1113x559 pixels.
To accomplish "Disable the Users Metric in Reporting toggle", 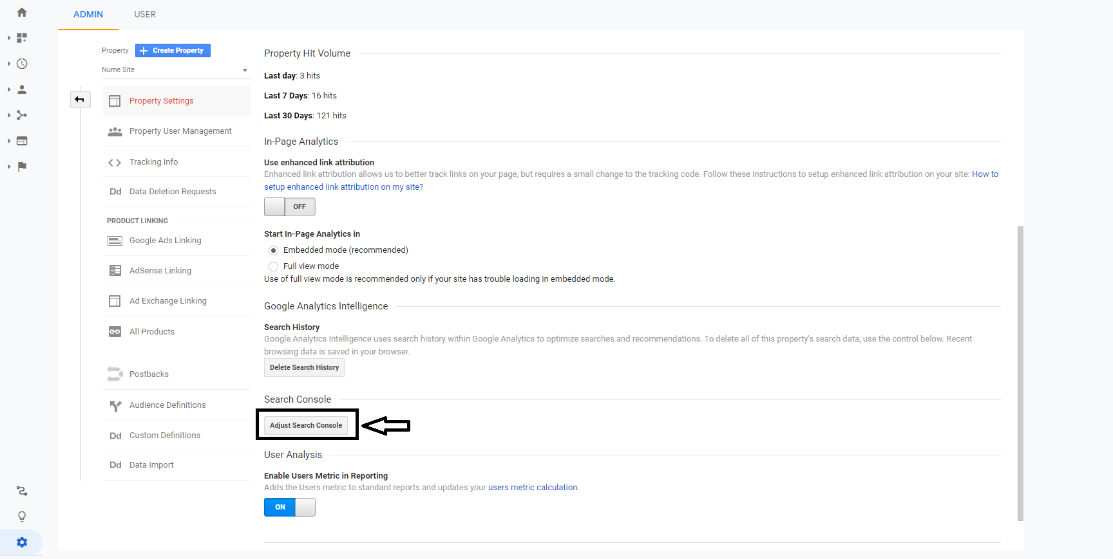I will pyautogui.click(x=290, y=507).
